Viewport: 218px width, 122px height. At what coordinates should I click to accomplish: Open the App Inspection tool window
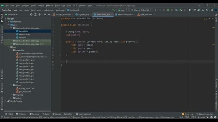tap(83, 114)
